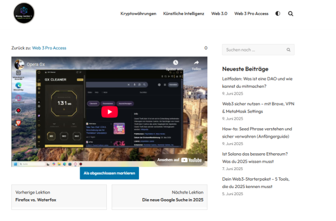Open post 'Ist Solana das bessere Ethereum?'
Screen dimensions: 336x221
click(x=255, y=158)
